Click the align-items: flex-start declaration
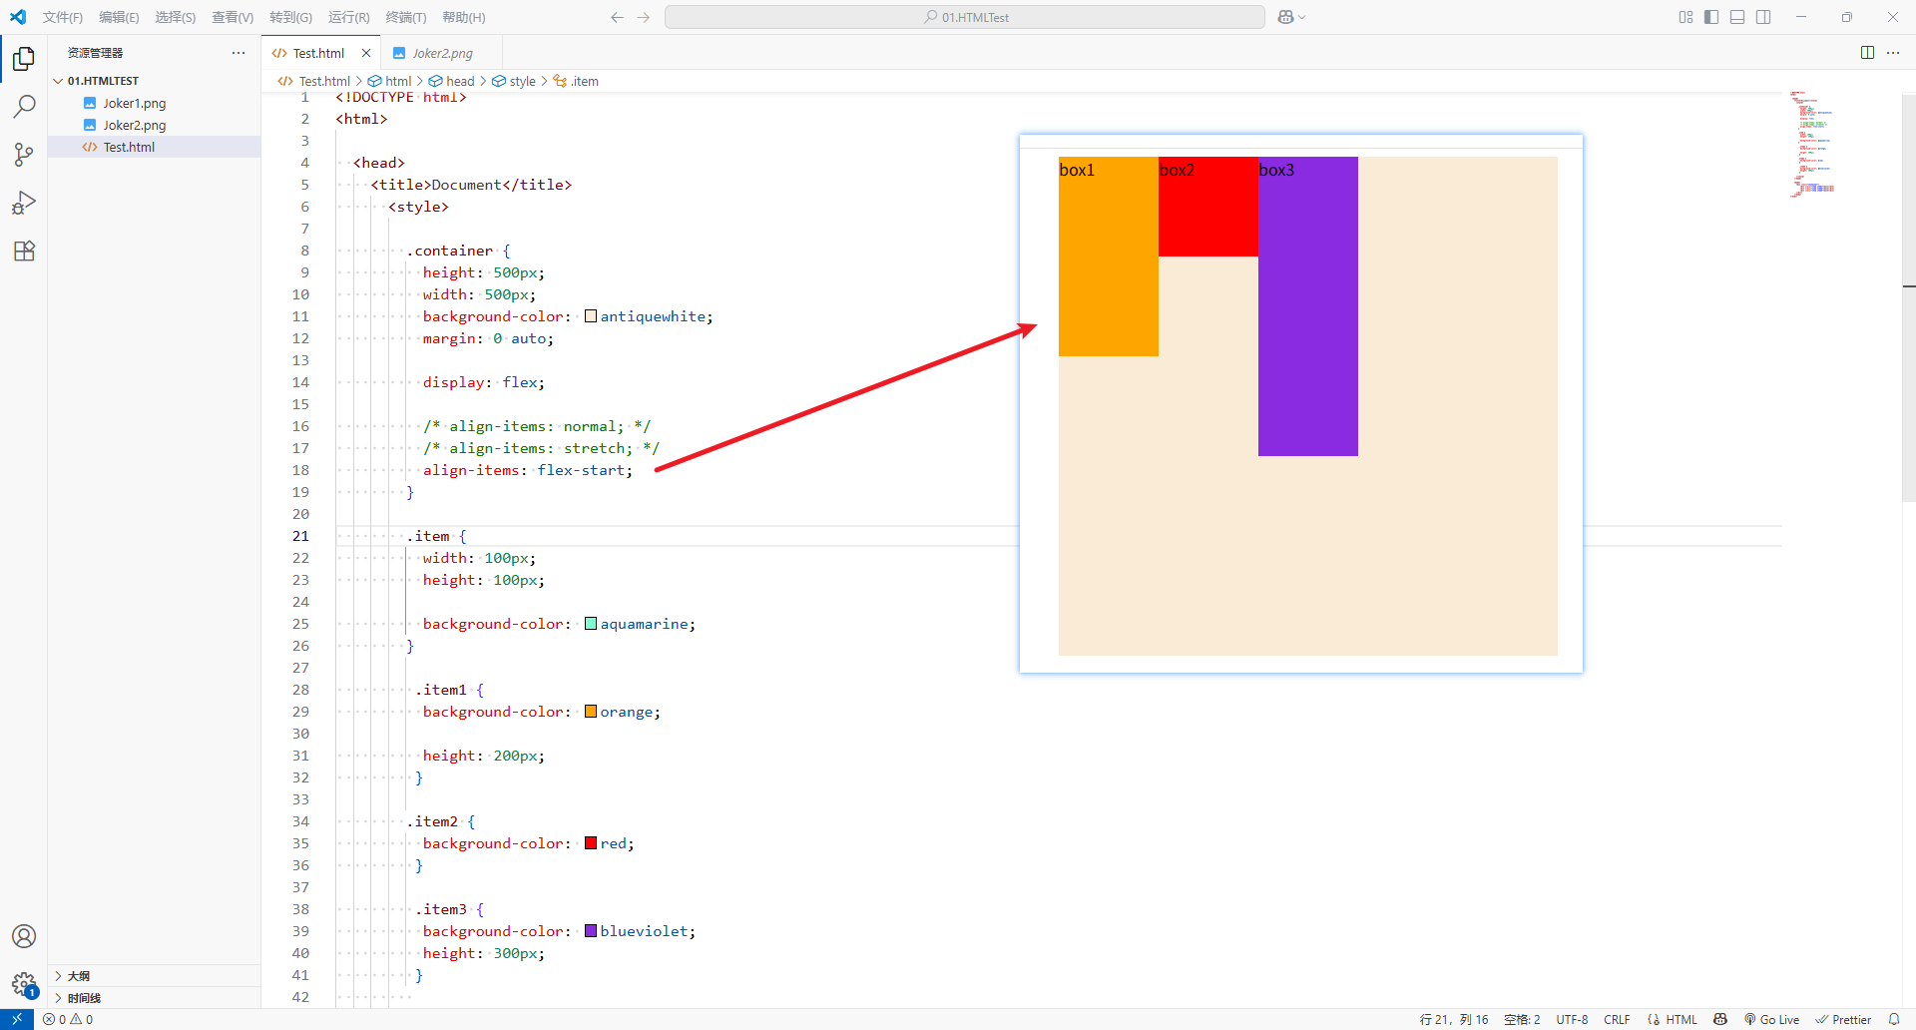Screen dimensions: 1916x1030 pos(528,470)
